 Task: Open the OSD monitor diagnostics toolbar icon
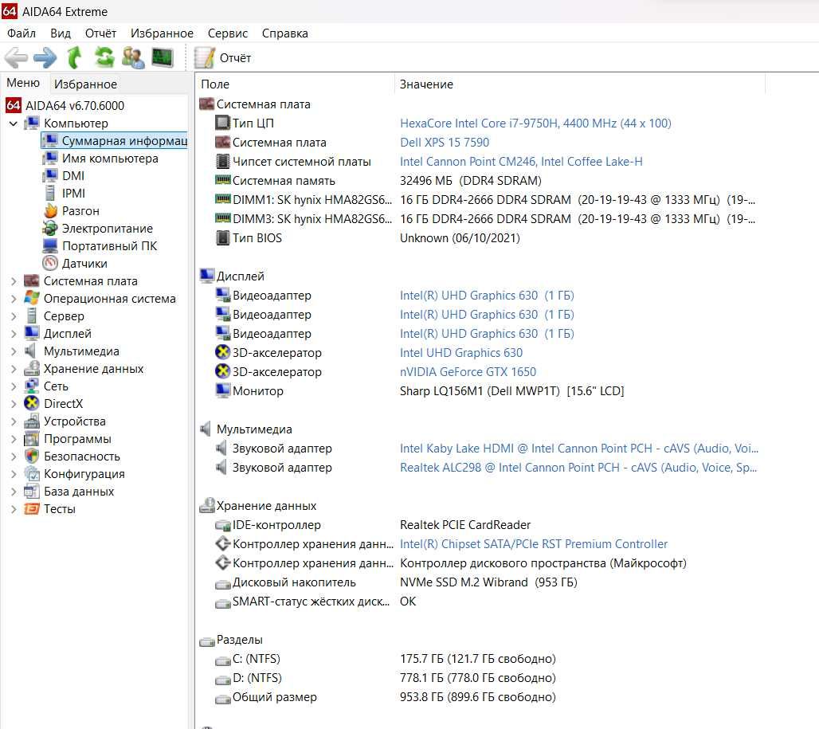coord(163,57)
